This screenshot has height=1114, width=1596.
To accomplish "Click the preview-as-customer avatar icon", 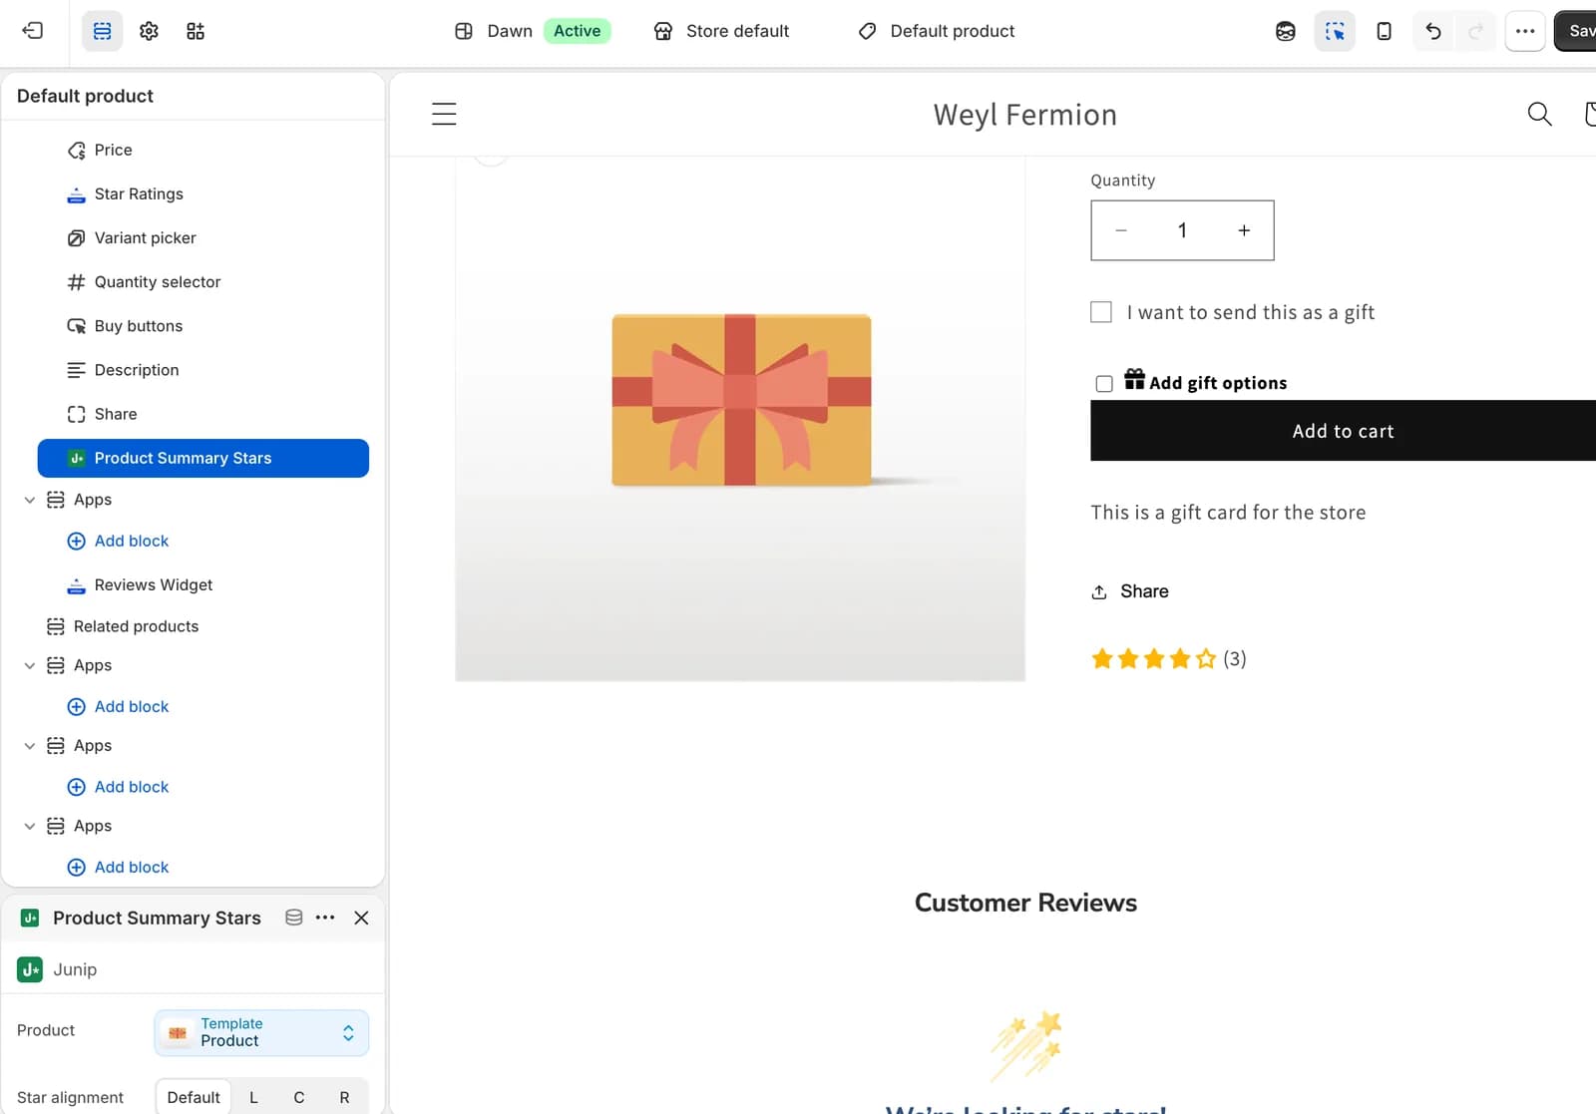I will point(1286,31).
